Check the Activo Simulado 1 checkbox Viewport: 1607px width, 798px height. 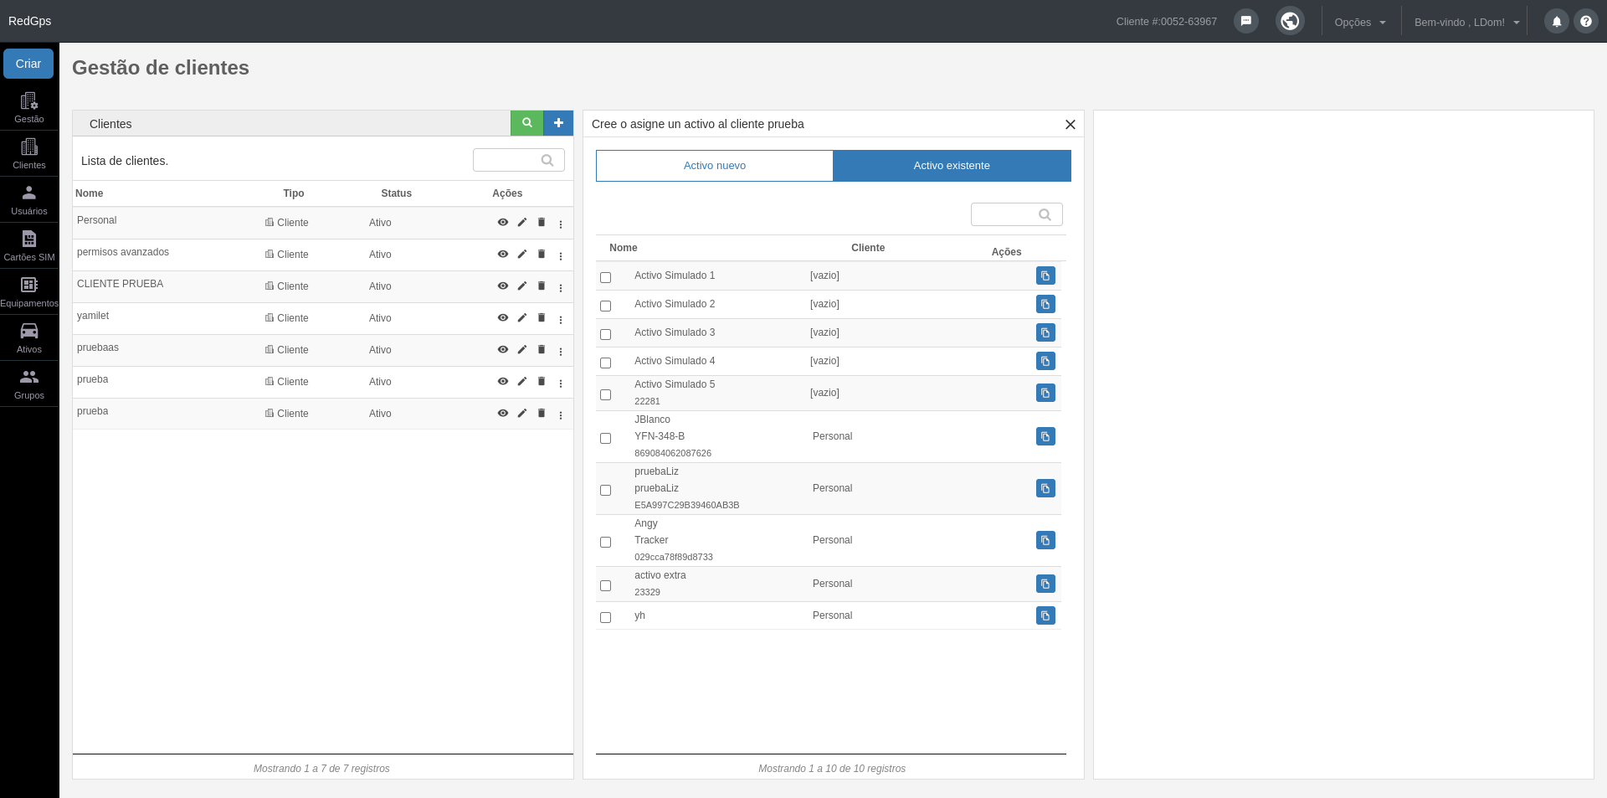click(x=606, y=277)
